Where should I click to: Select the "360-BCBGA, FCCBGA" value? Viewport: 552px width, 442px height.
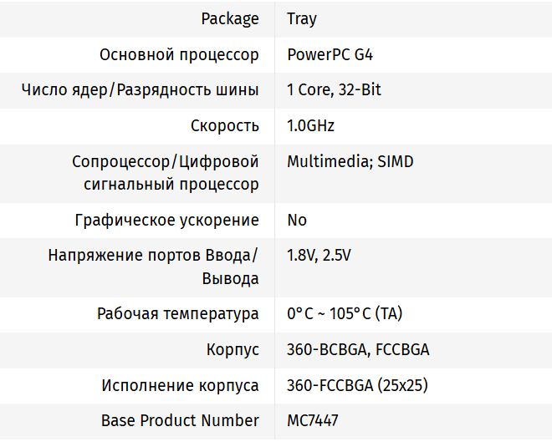pyautogui.click(x=358, y=350)
